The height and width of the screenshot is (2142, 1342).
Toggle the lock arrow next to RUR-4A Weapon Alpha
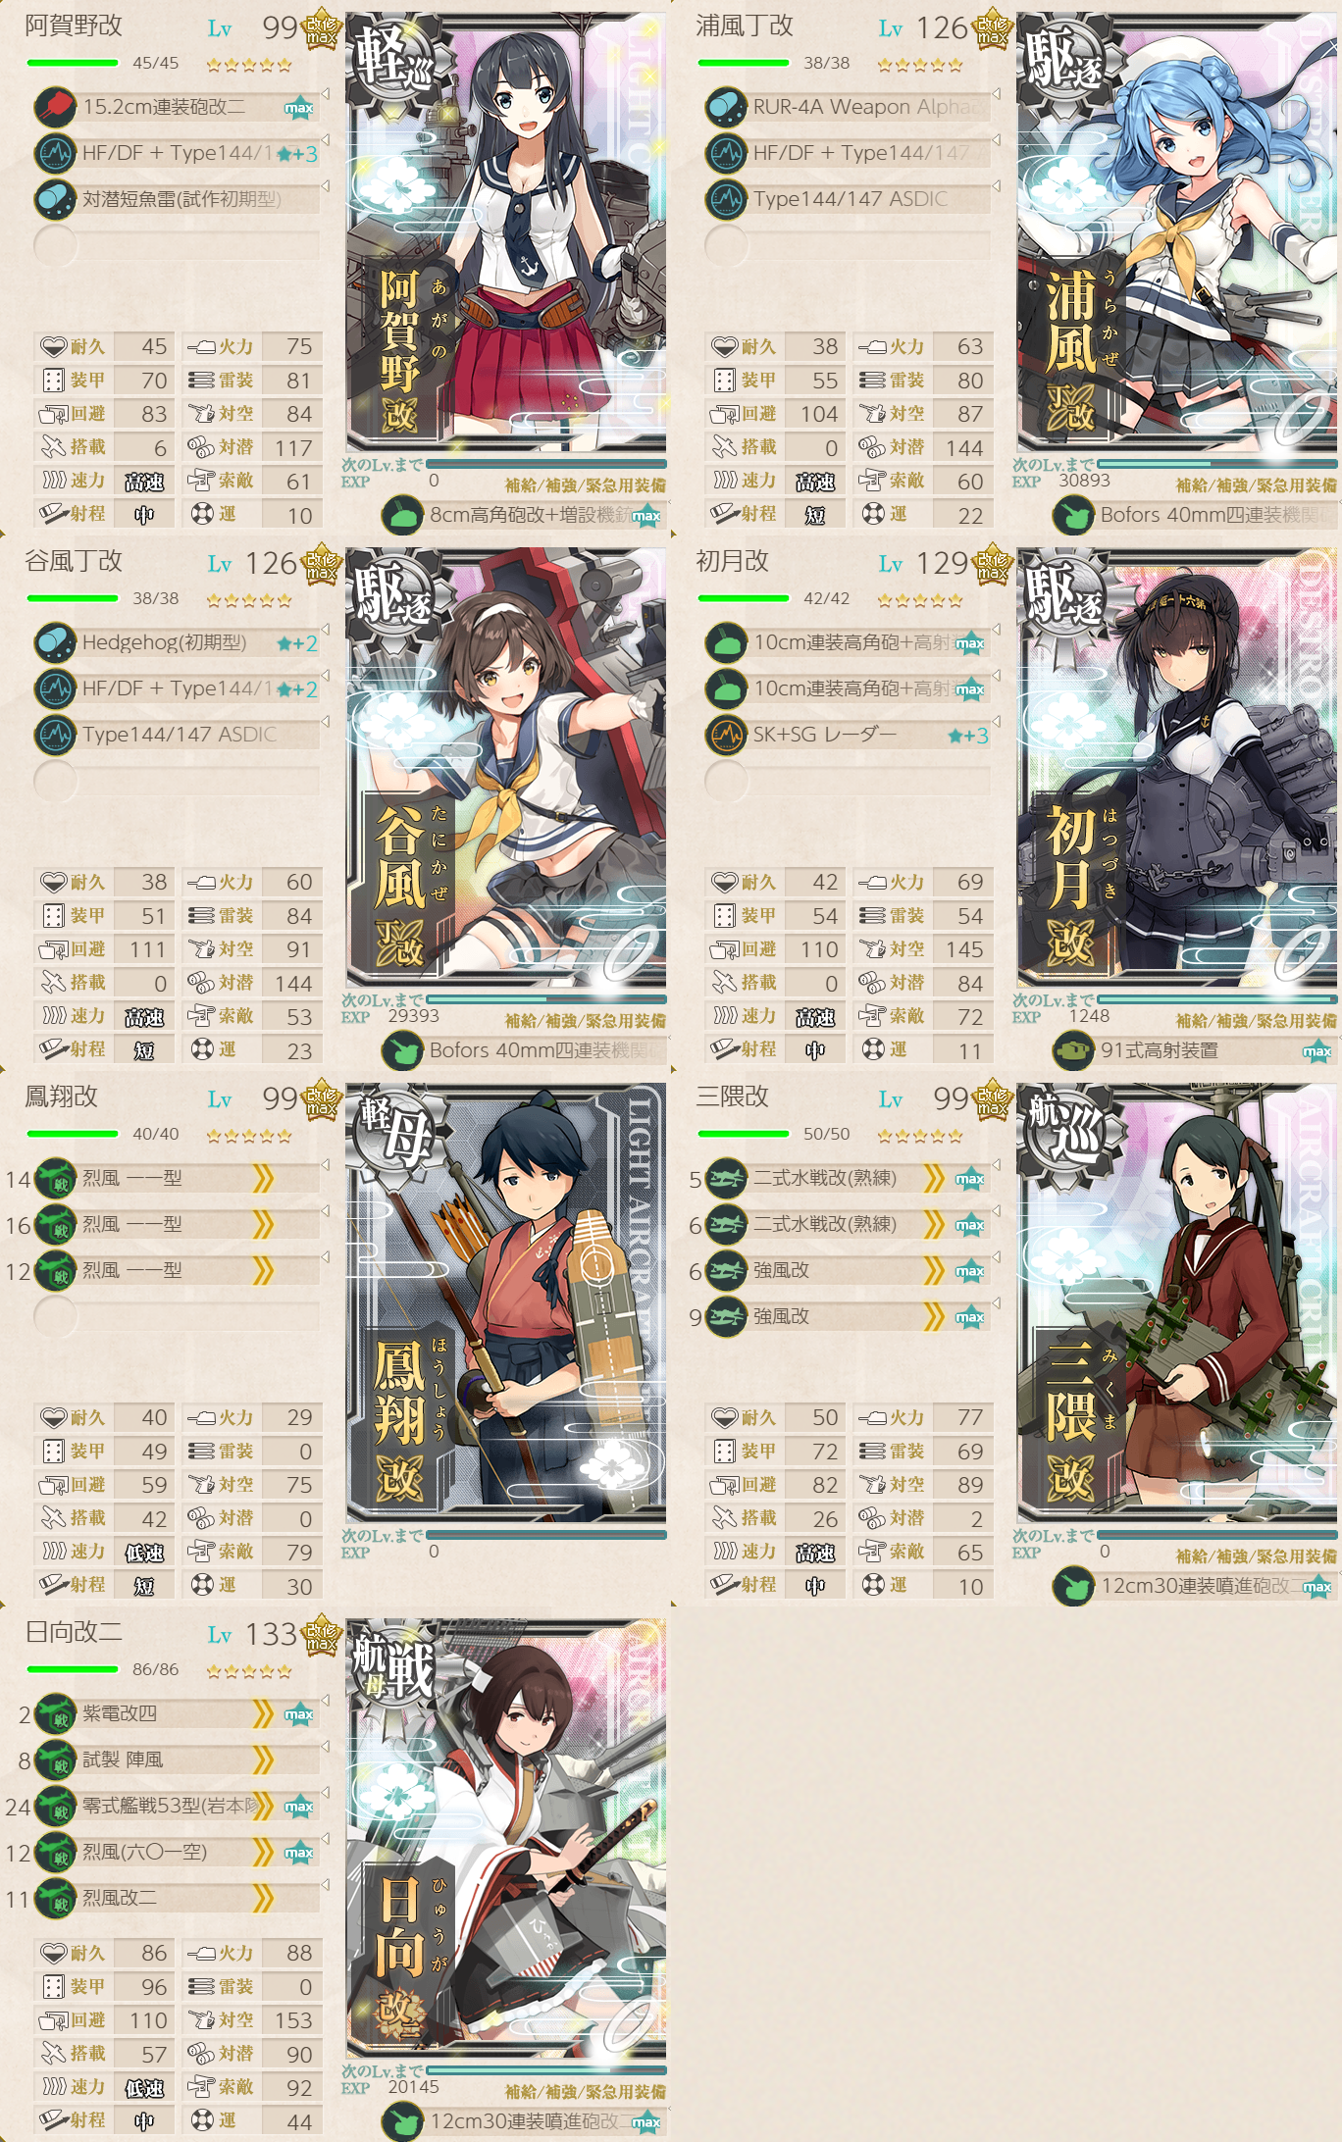[996, 94]
